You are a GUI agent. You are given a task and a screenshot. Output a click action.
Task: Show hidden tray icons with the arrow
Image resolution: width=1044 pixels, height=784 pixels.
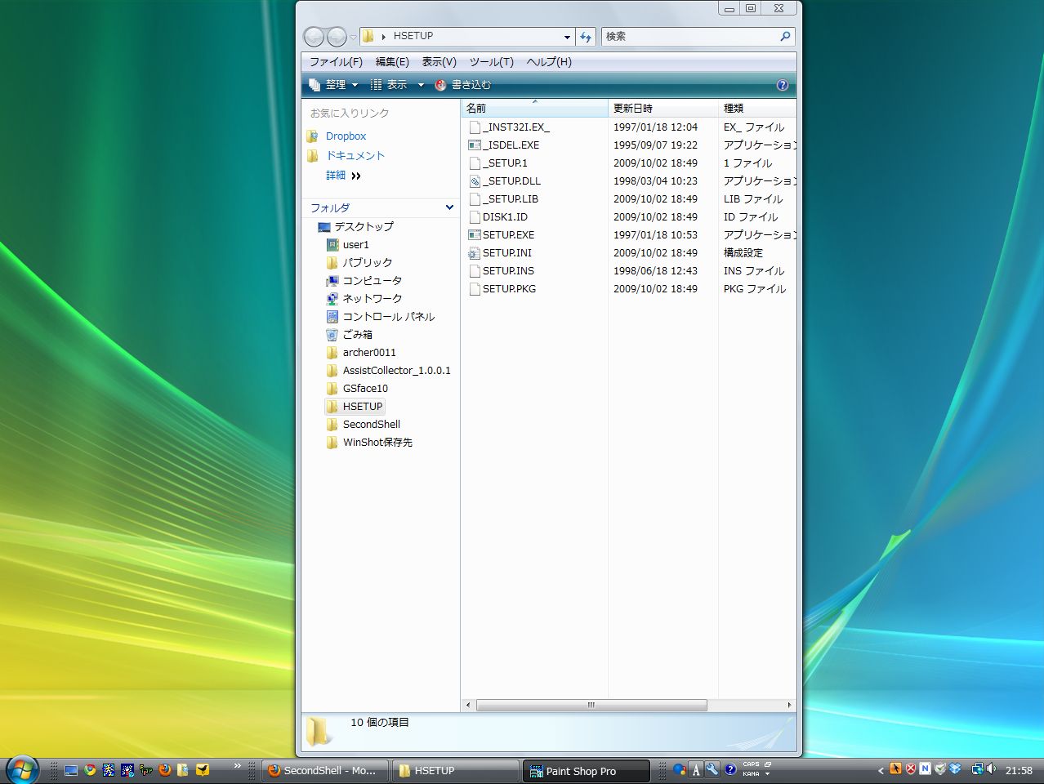pyautogui.click(x=881, y=770)
